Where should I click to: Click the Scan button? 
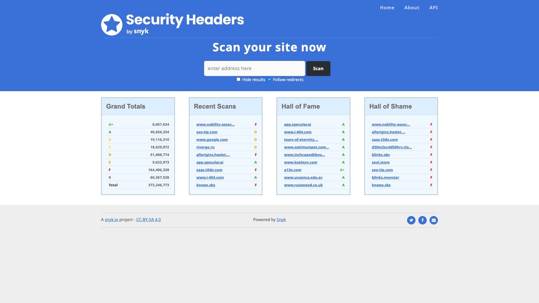(x=318, y=68)
